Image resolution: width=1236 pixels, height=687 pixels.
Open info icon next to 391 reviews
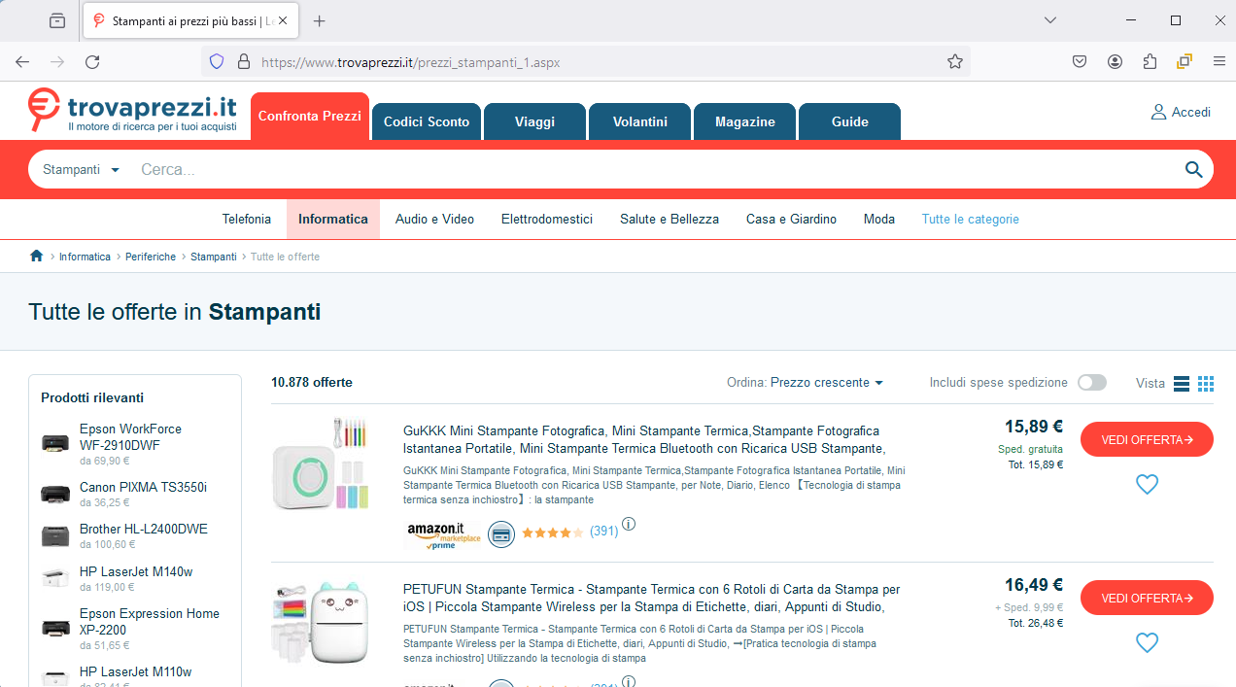629,525
